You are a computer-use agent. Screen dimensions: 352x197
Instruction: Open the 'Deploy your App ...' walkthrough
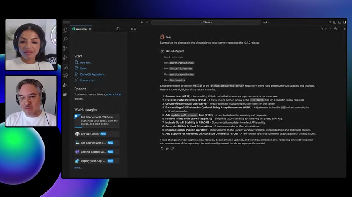pos(97,161)
